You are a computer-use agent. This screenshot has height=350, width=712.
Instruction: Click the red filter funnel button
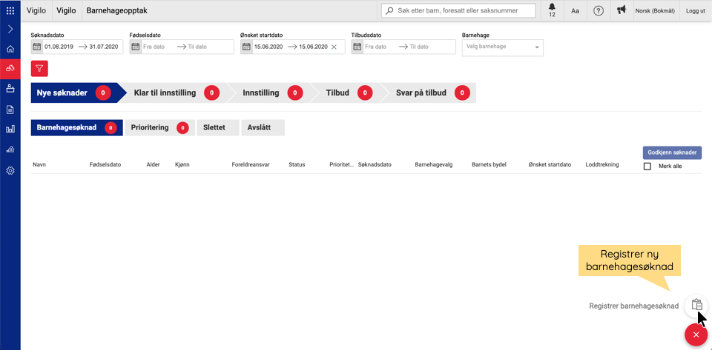pos(40,69)
